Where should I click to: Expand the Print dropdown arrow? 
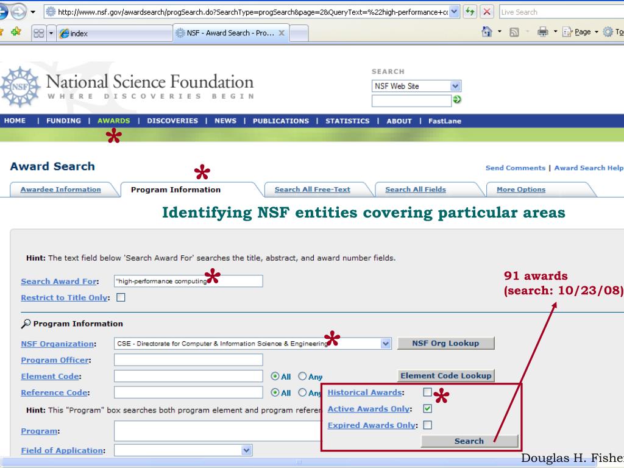point(556,32)
